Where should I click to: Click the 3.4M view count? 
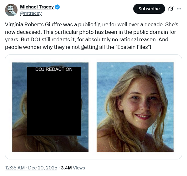click(x=66, y=168)
